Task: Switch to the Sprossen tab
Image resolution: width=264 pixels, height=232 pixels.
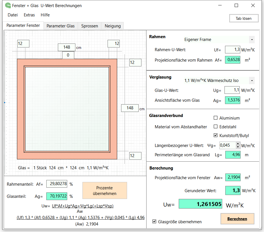Action: (90, 26)
